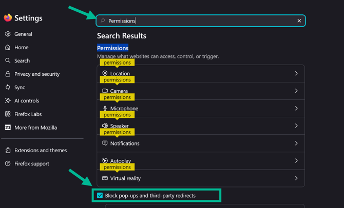Open General settings via gear icon
Screen dimensions: 344x208
tap(8, 34)
